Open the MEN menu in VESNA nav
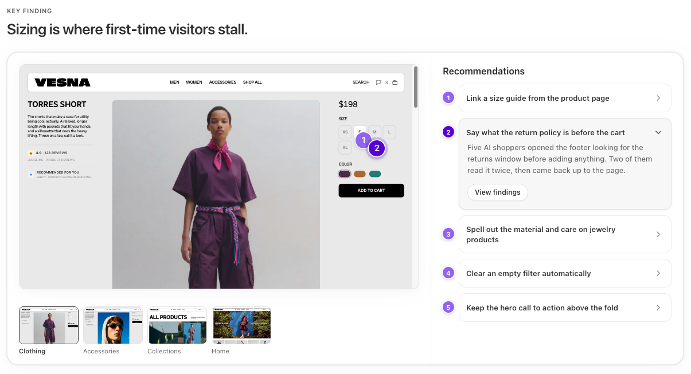The height and width of the screenshot is (374, 691). [175, 82]
